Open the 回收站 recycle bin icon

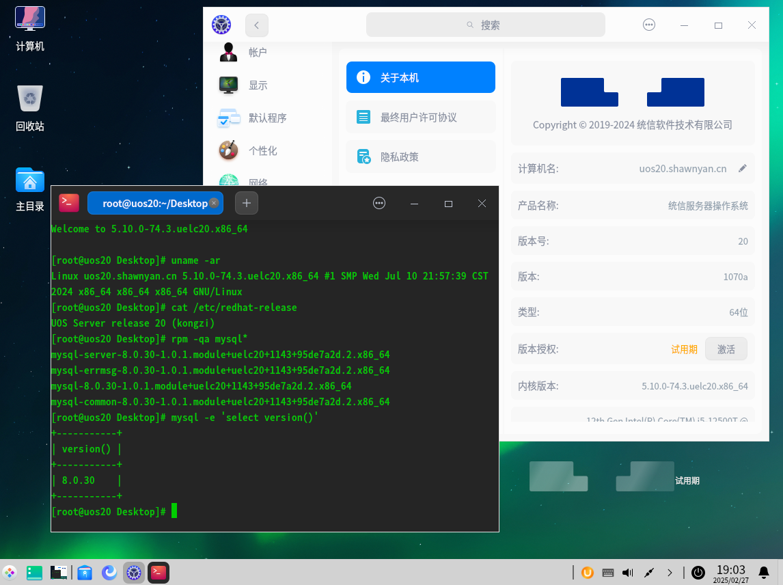click(30, 109)
